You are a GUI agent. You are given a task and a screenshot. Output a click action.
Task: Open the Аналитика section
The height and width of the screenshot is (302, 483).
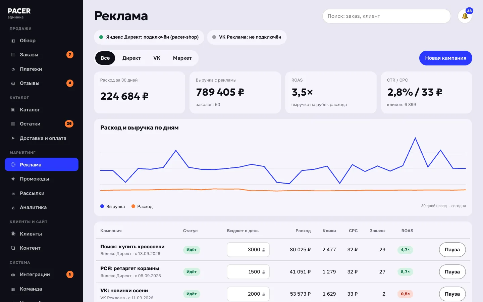tap(33, 207)
